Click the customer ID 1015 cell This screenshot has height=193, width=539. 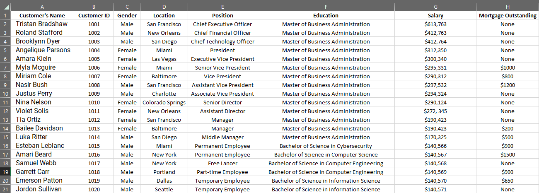(94, 146)
